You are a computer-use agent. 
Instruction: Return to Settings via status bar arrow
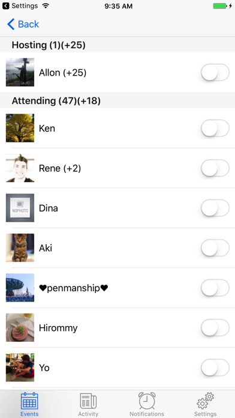pyautogui.click(x=5, y=6)
